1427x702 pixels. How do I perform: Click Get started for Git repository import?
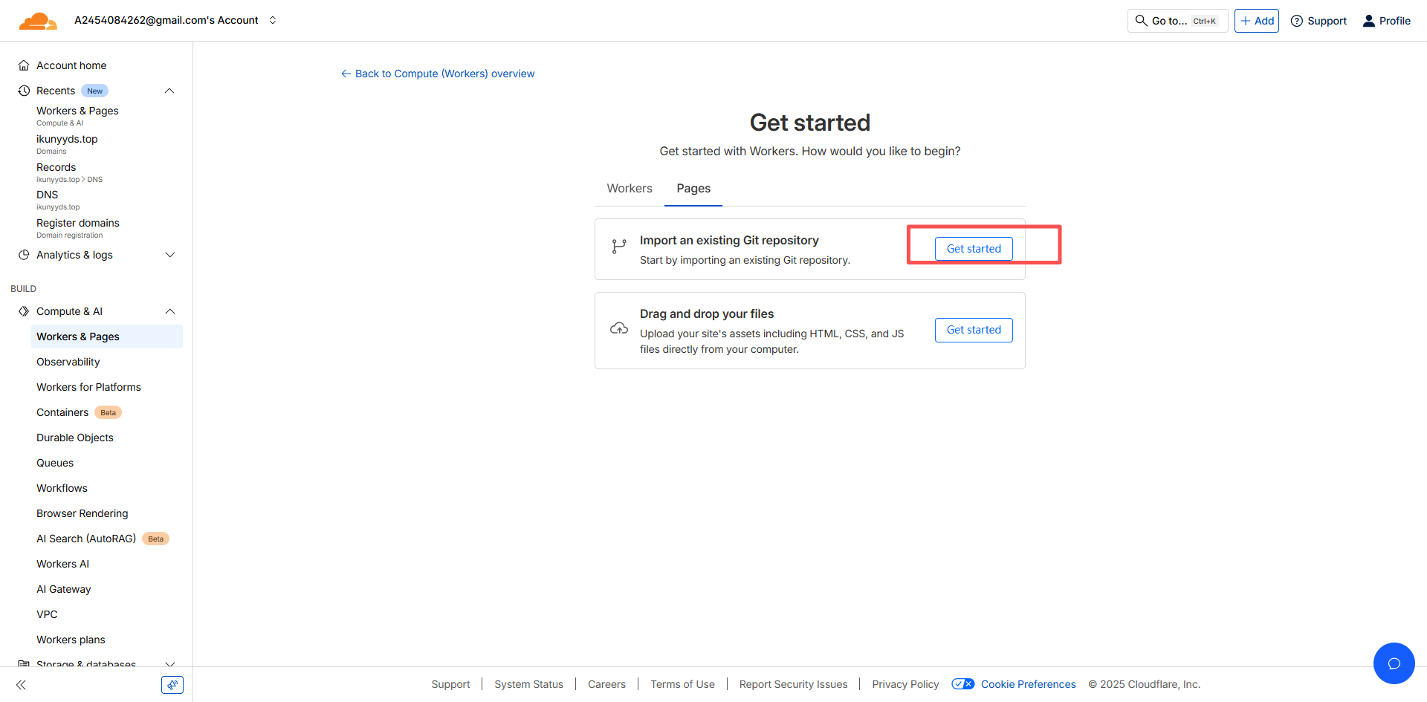(974, 249)
